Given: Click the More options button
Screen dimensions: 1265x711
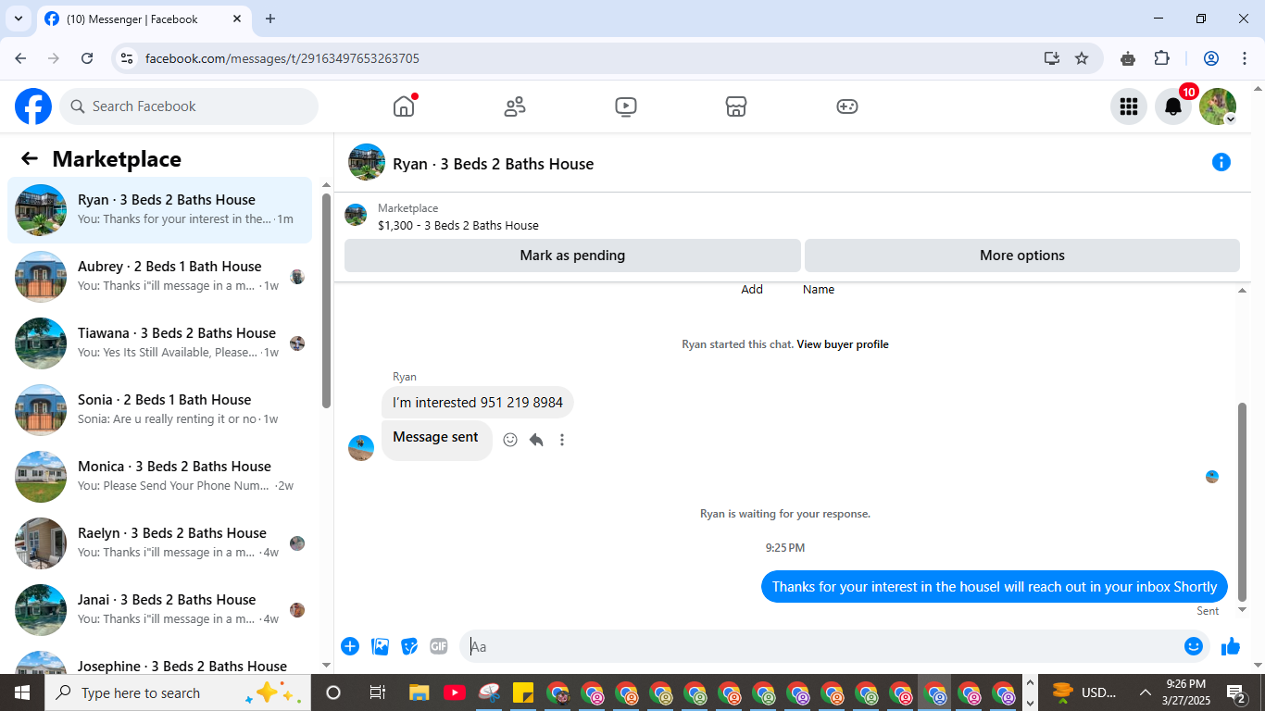Looking at the screenshot, I should (x=1022, y=256).
